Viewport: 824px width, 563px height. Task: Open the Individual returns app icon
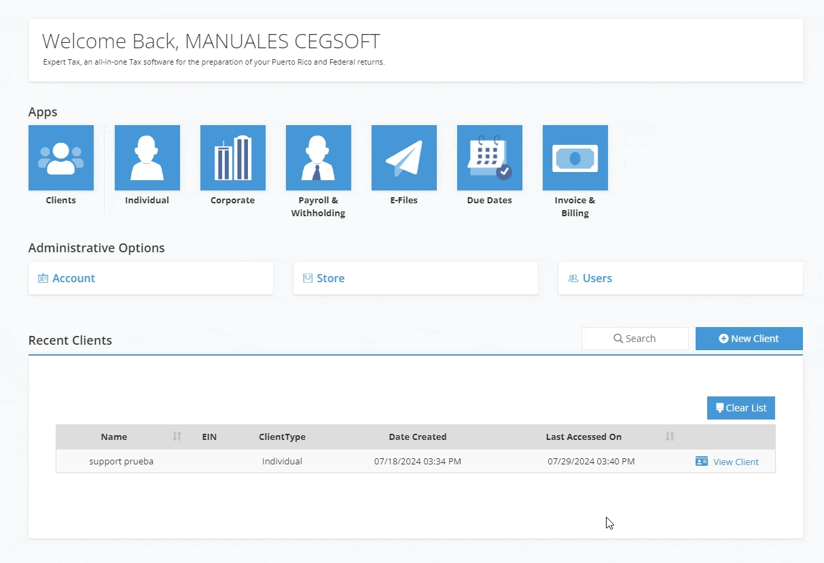[147, 158]
